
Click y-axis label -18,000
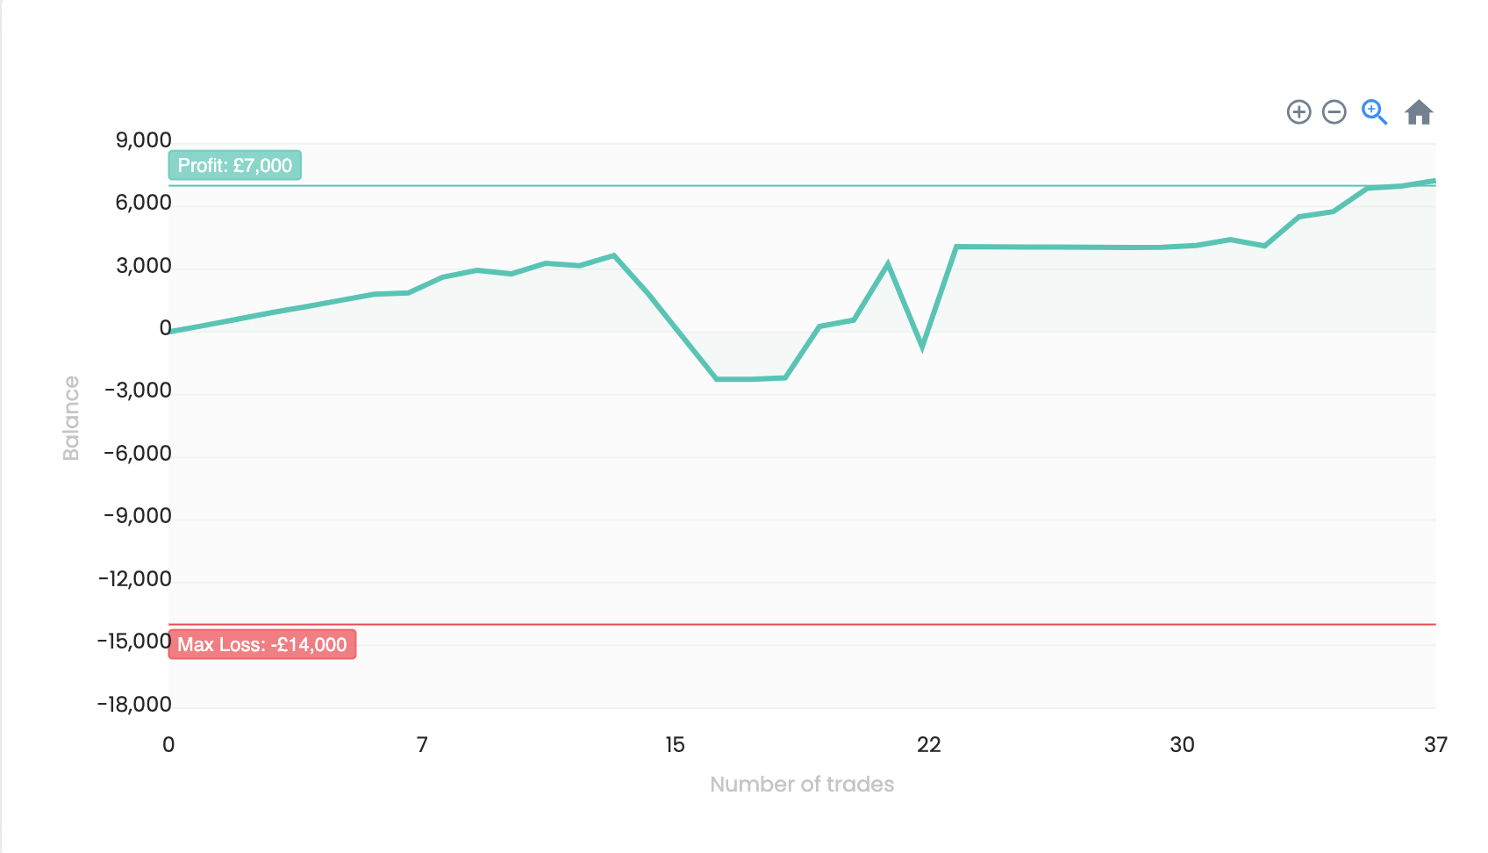134,704
